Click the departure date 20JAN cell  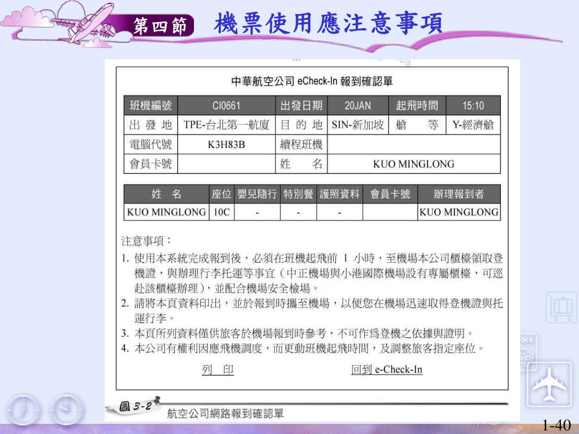[x=358, y=106]
